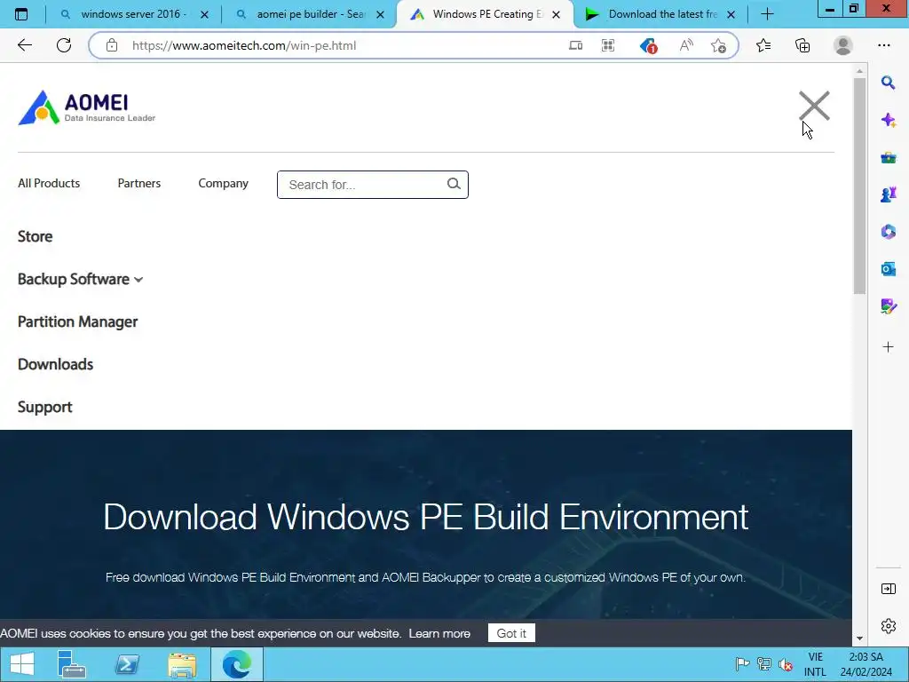Switch the VIE INTL input language indicator
The width and height of the screenshot is (909, 682).
point(815,664)
